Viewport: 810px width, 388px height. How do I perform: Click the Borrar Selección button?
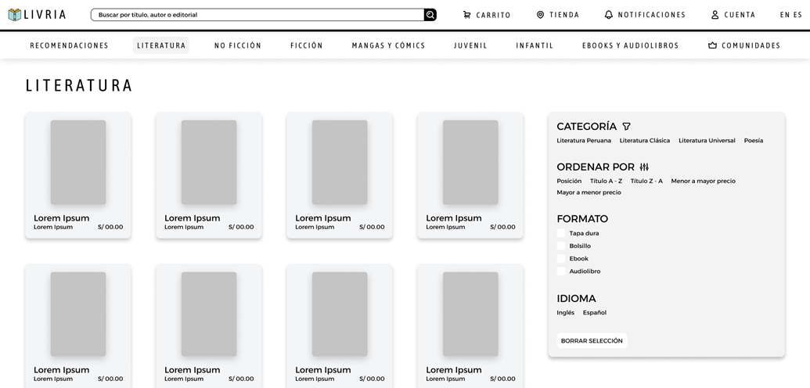coord(592,340)
